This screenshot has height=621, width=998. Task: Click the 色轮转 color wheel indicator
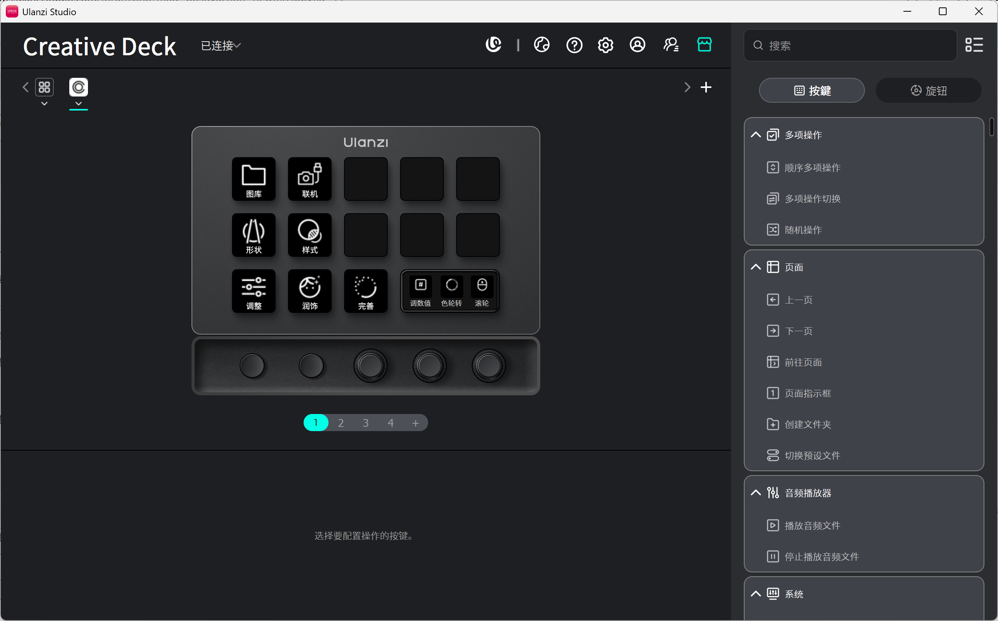pos(451,291)
